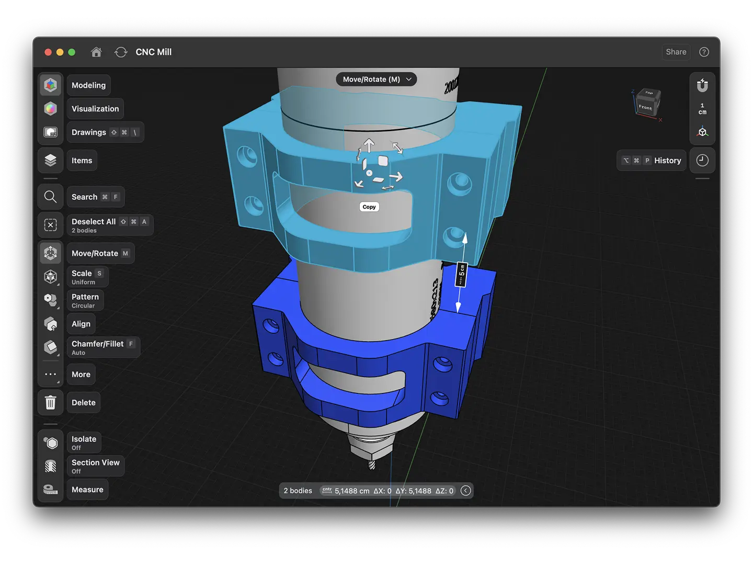Open the Modeling workspace icon
Image resolution: width=753 pixels, height=565 pixels.
pyautogui.click(x=50, y=85)
